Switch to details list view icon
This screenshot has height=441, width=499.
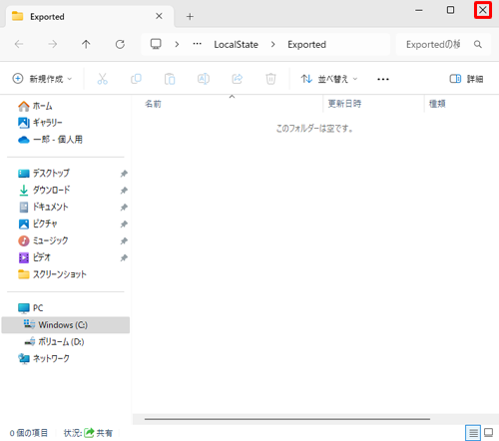pos(473,433)
